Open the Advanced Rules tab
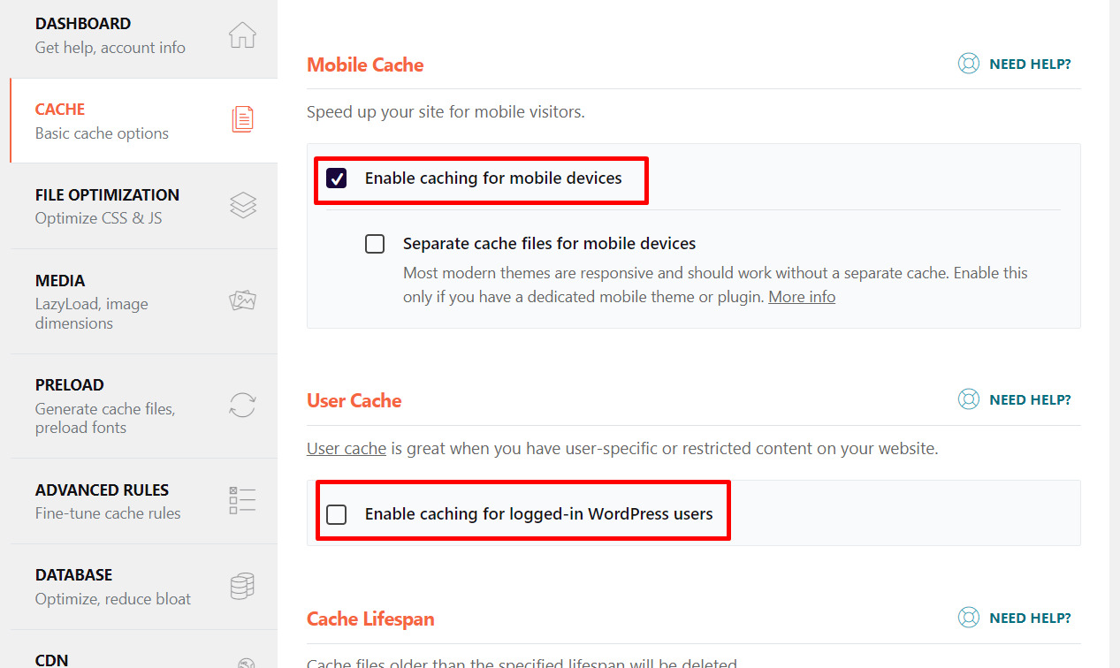1120x668 pixels. tap(102, 490)
